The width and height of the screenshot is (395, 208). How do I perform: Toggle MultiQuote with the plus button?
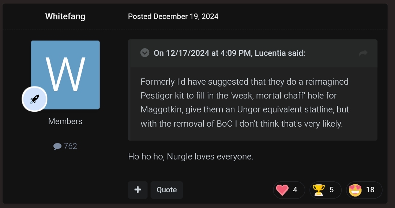coord(138,190)
